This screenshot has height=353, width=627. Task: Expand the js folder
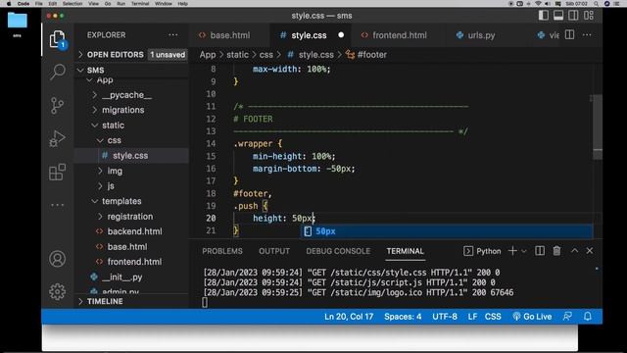(x=131, y=186)
